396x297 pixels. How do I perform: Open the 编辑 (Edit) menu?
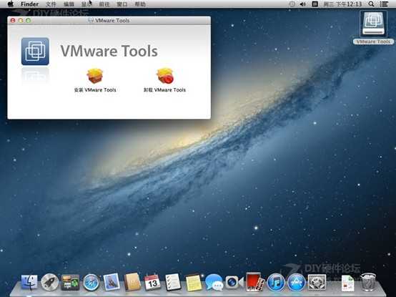tap(69, 4)
